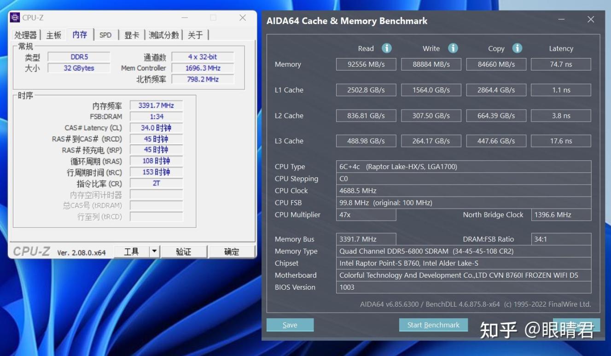Select L2 Cache Write 307.50 GB/s

[x=431, y=116]
